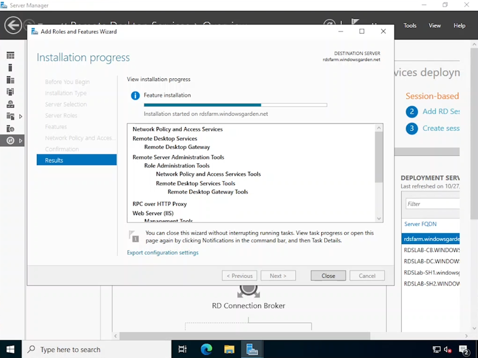Launch Microsoft Edge from the taskbar
The height and width of the screenshot is (358, 478).
click(206, 349)
